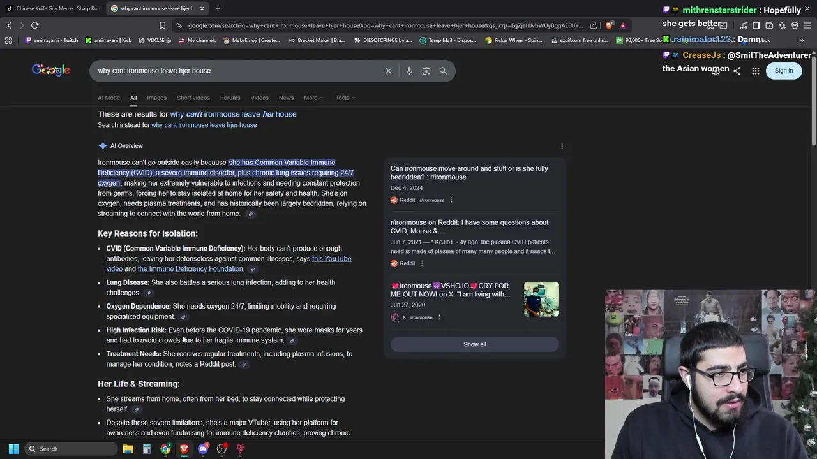Viewport: 817px width, 459px height.
Task: Open Bracket Maker bookmark
Action: (x=317, y=40)
